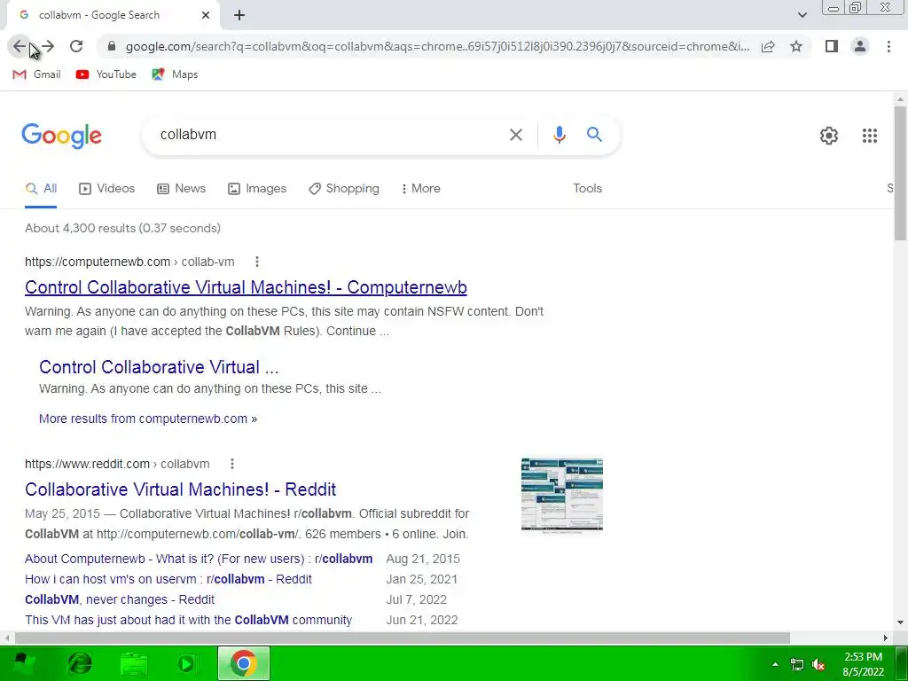Screen dimensions: 908x681
Task: Submit search with the magnifier icon
Action: coord(594,135)
